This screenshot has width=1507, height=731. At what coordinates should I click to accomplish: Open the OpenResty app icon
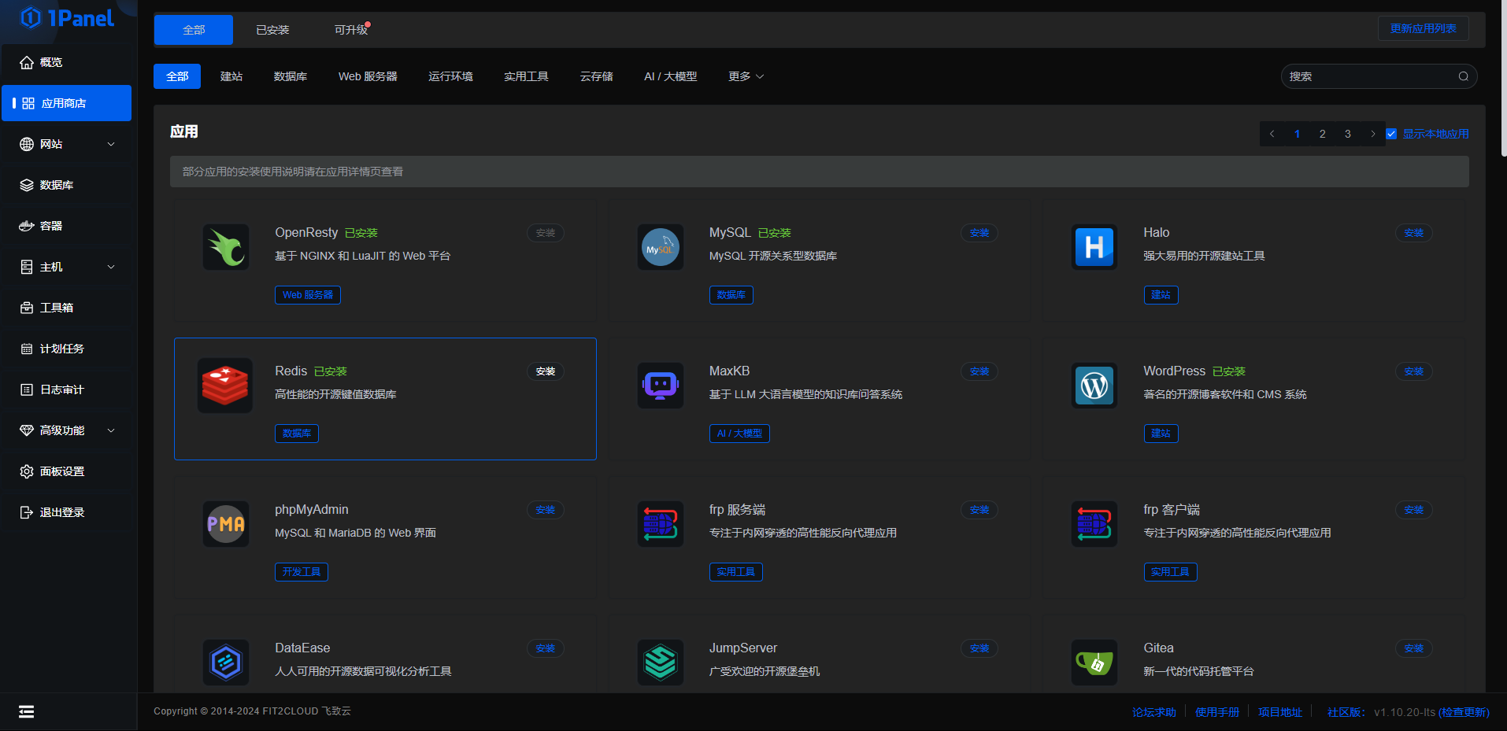pyautogui.click(x=226, y=247)
